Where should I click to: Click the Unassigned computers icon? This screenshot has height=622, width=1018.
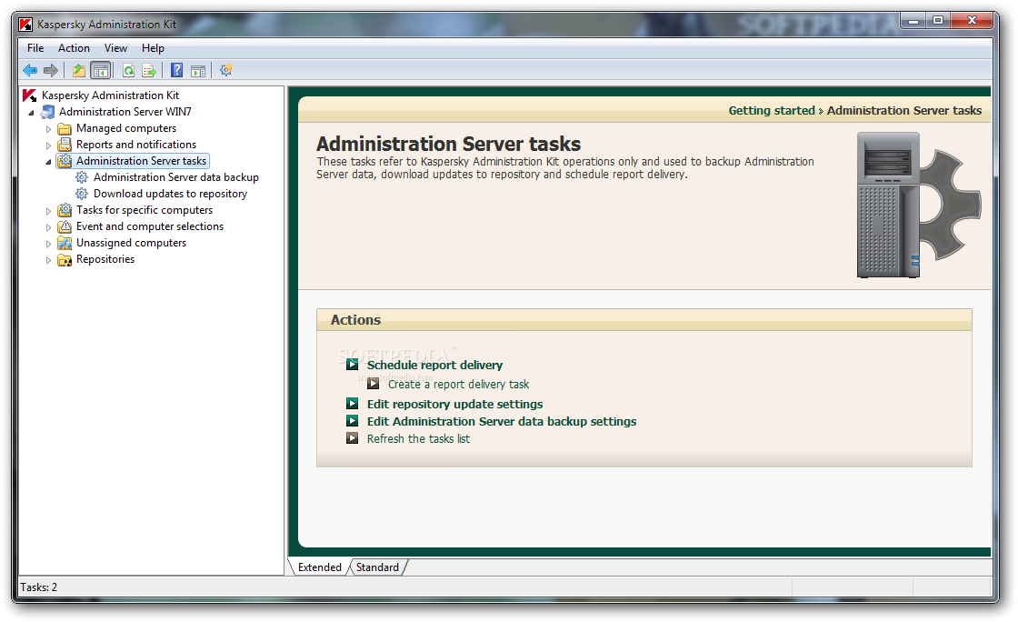65,243
